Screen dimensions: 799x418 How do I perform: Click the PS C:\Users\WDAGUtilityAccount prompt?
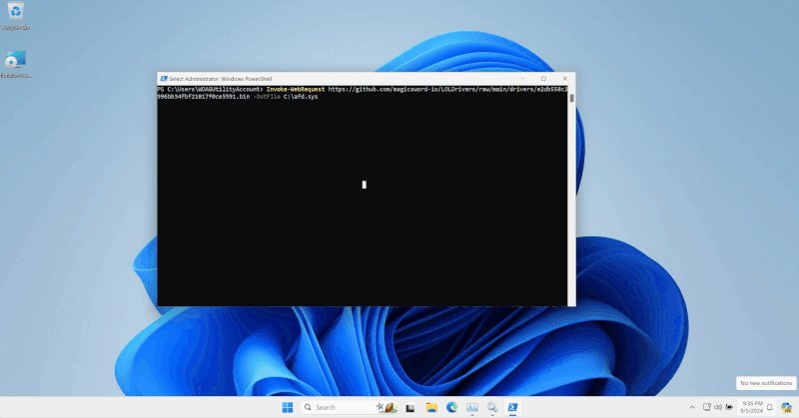click(x=211, y=89)
